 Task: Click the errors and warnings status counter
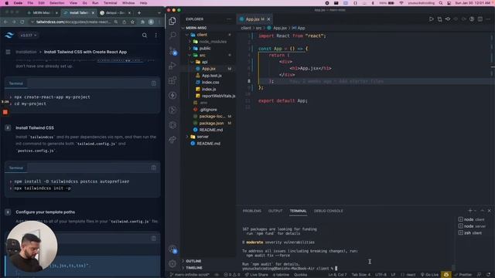232,275
